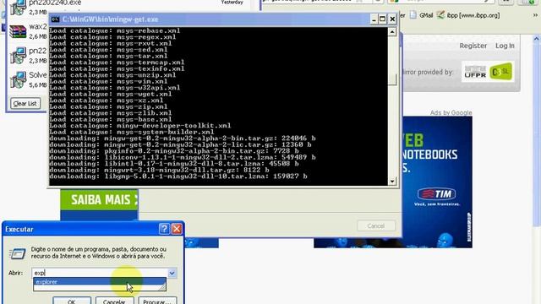541x304 pixels.
Task: Click the UFPR mirror logo
Action: [475, 72]
